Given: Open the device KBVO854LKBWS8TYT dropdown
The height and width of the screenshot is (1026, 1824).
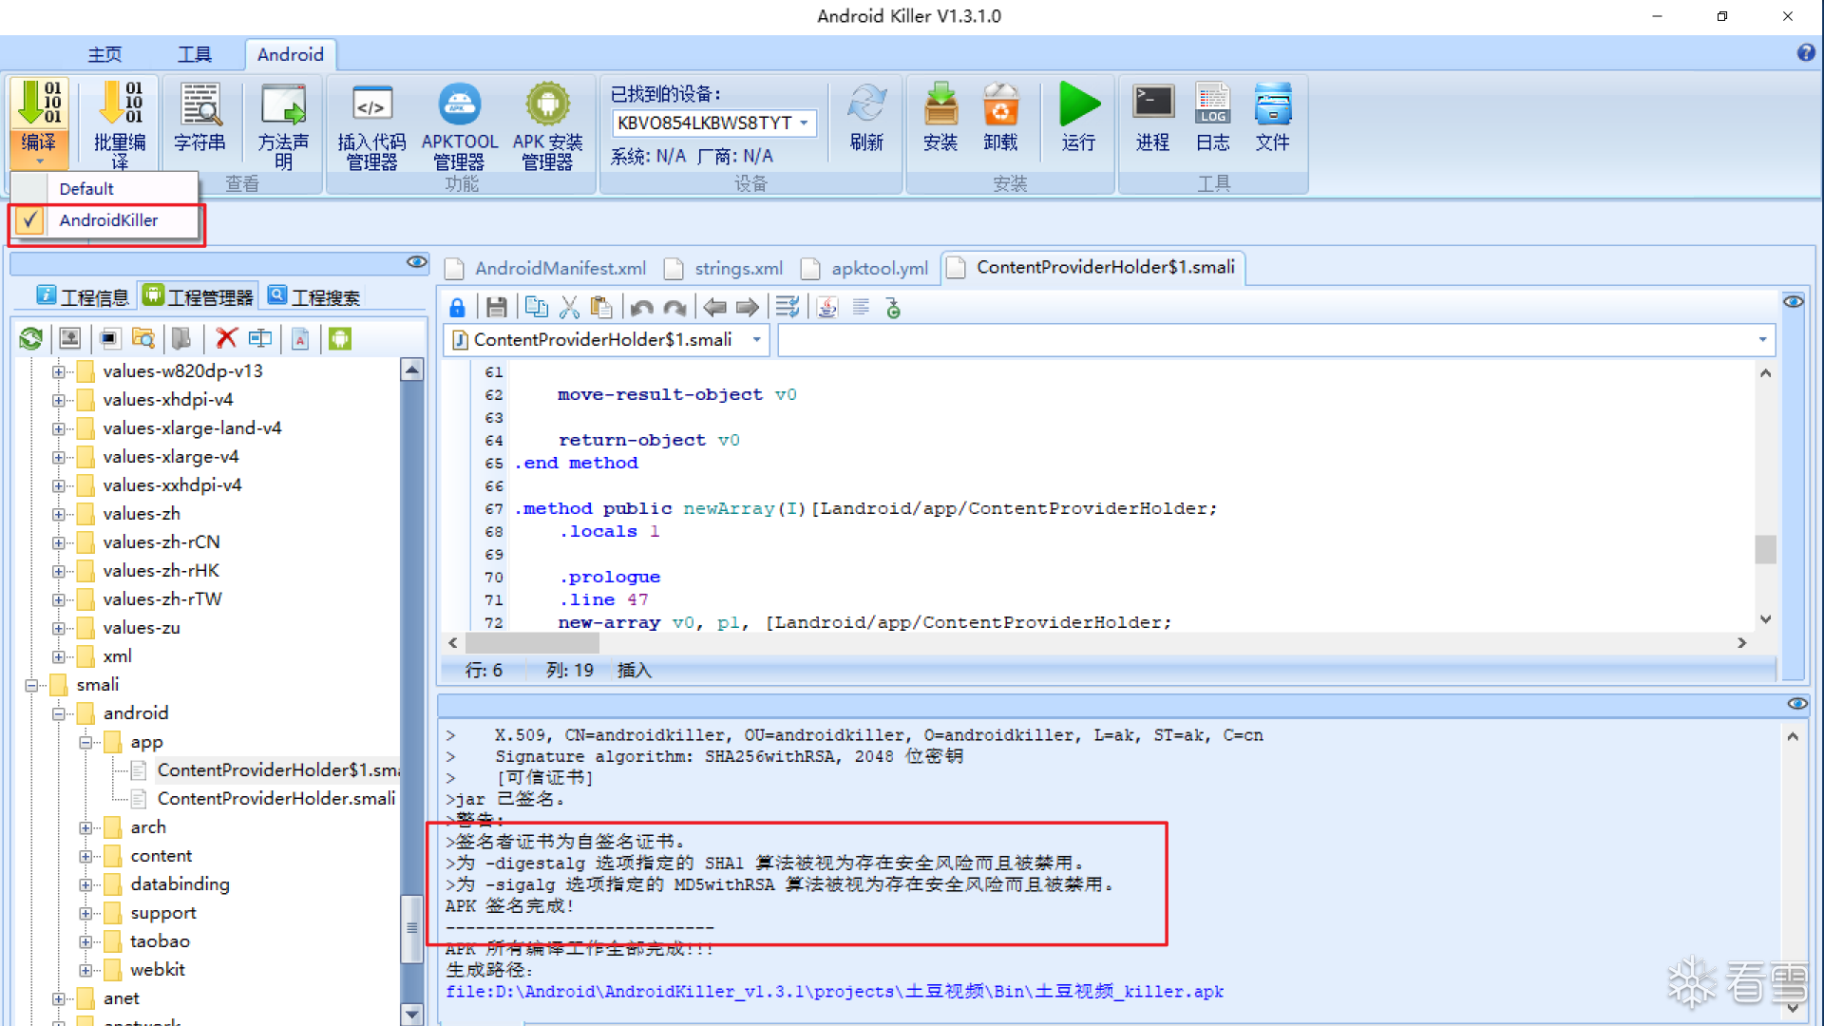Looking at the screenshot, I should [805, 123].
